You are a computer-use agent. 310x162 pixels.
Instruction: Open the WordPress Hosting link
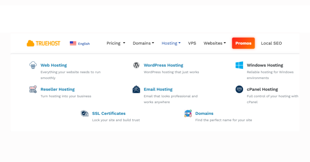[x=163, y=65]
